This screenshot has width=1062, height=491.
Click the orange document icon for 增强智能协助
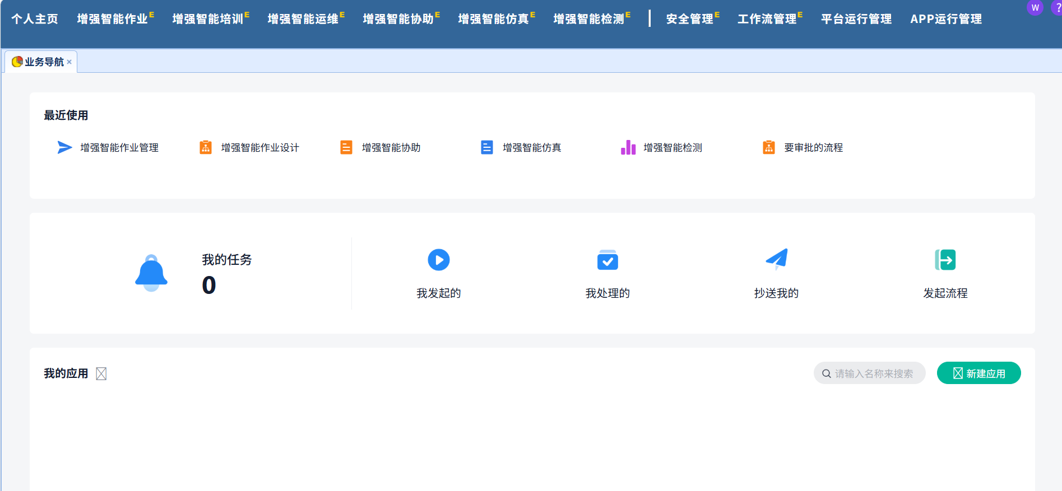(346, 147)
